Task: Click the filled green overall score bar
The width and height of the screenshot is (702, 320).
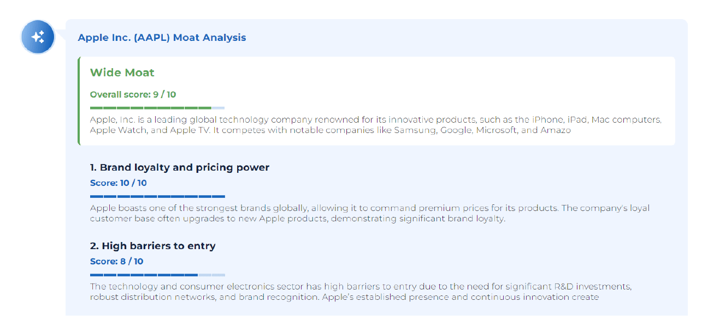Action: (150, 108)
